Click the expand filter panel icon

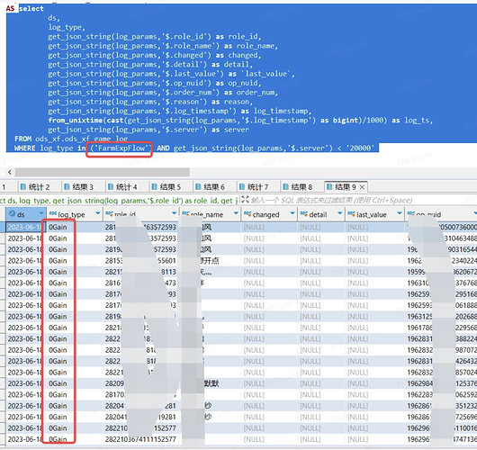245,200
